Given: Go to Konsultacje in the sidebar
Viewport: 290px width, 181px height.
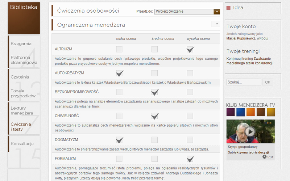Looking at the screenshot, I should (x=22, y=144).
